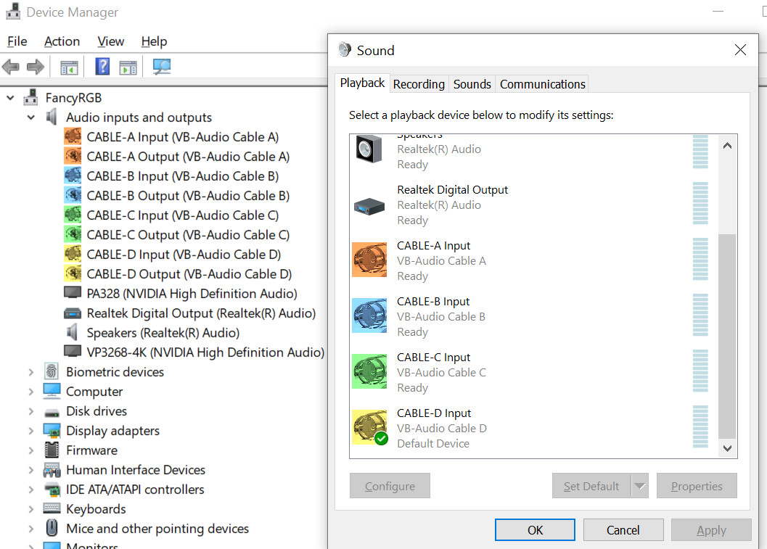The height and width of the screenshot is (549, 767).
Task: Click the scroll down arrow in playback list
Action: coord(727,447)
